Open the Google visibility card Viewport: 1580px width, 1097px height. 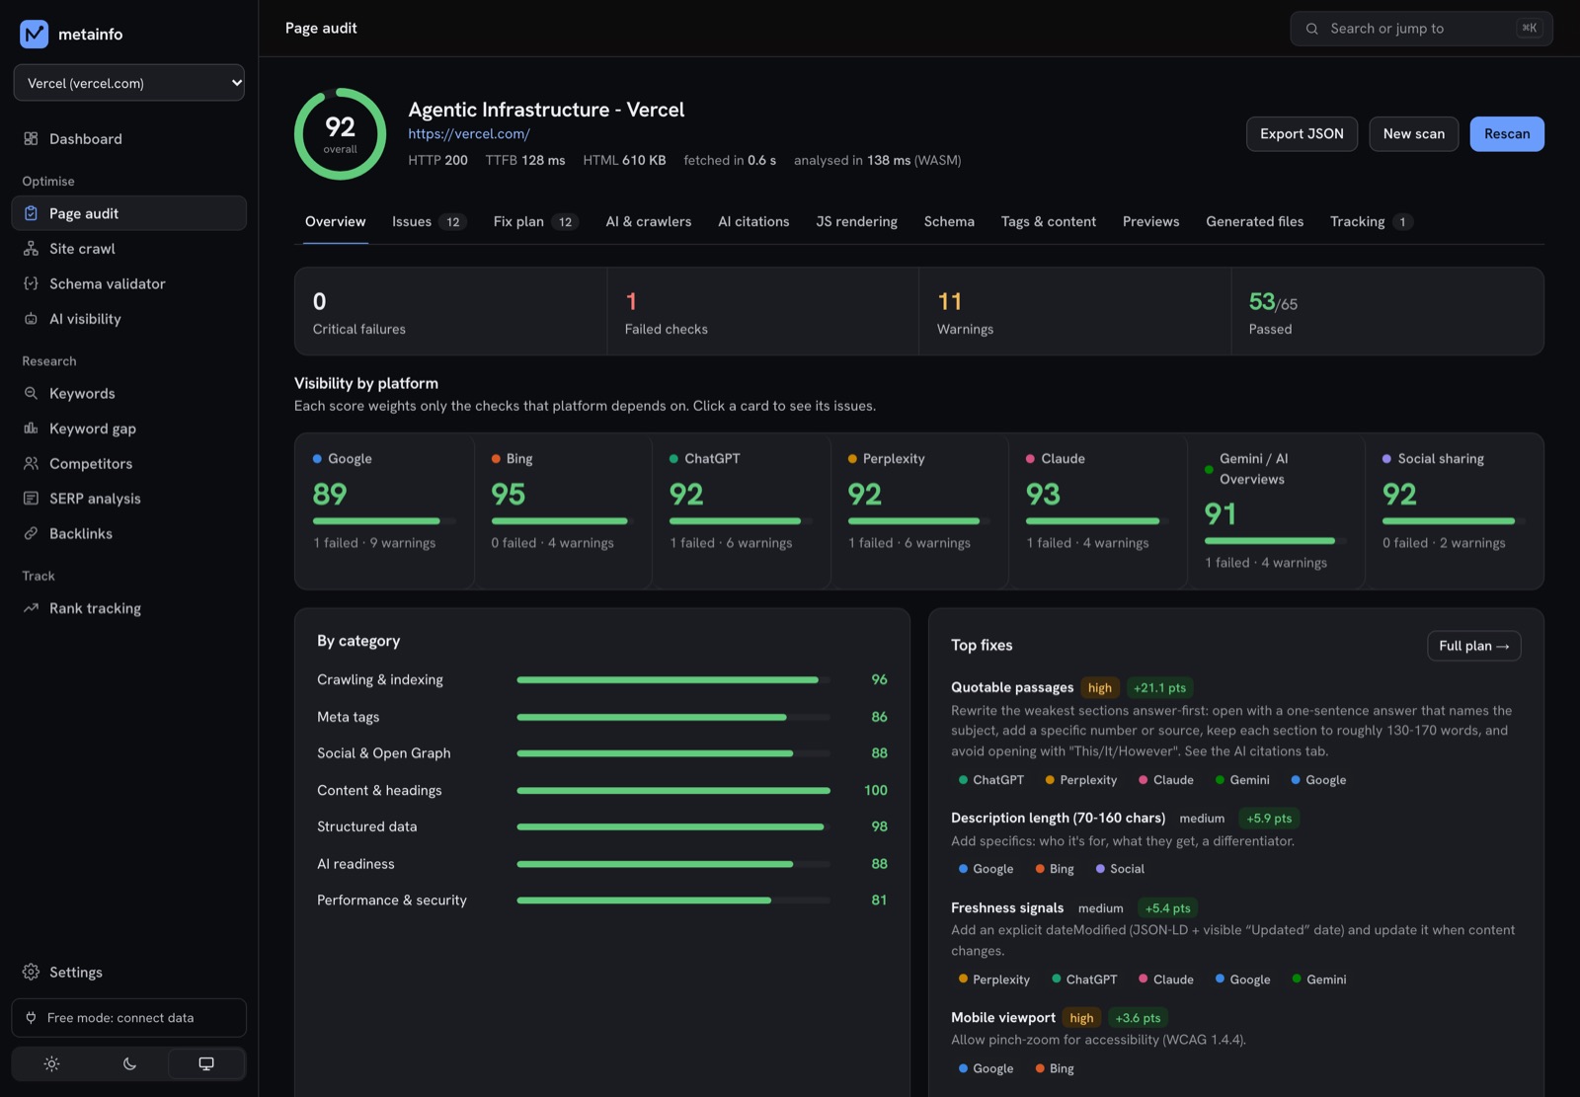(x=384, y=510)
